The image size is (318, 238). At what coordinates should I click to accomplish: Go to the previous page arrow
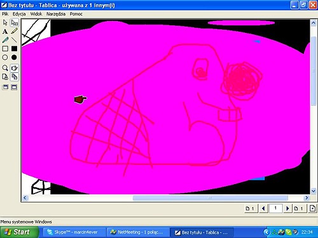click(x=263, y=209)
